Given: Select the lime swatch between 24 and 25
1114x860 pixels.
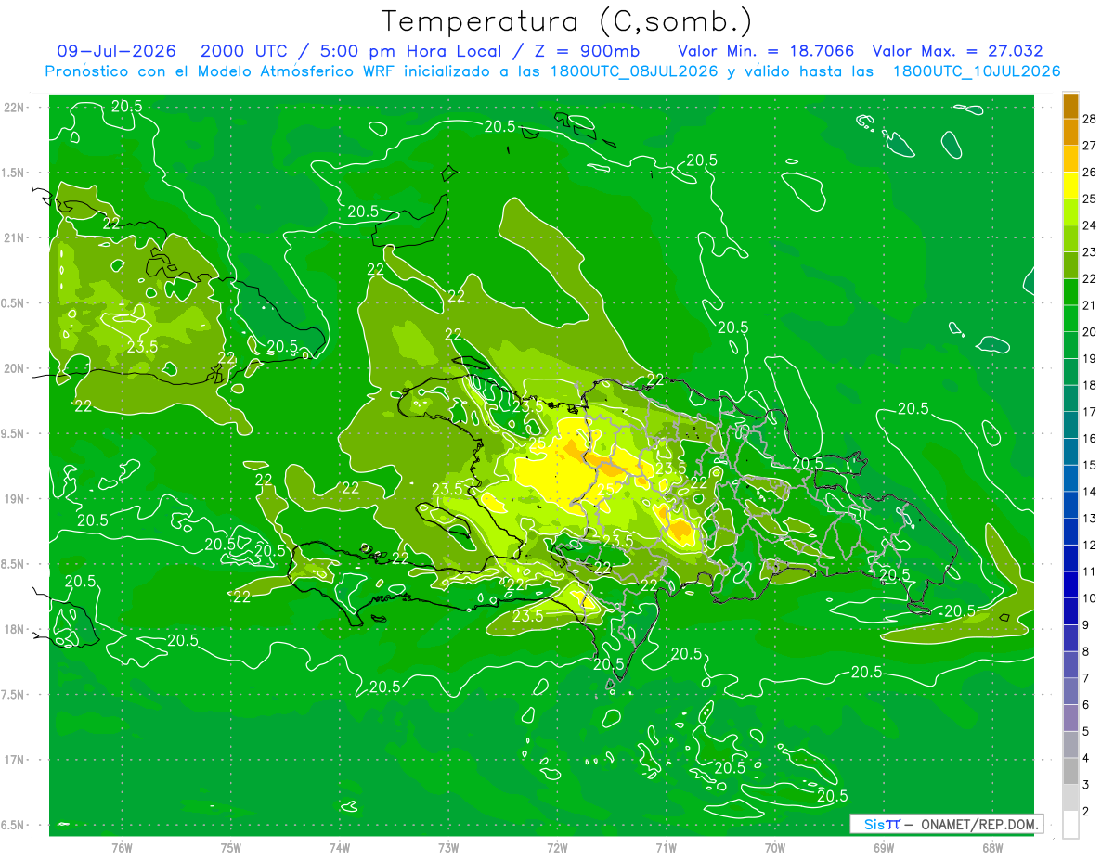Looking at the screenshot, I should point(1070,212).
